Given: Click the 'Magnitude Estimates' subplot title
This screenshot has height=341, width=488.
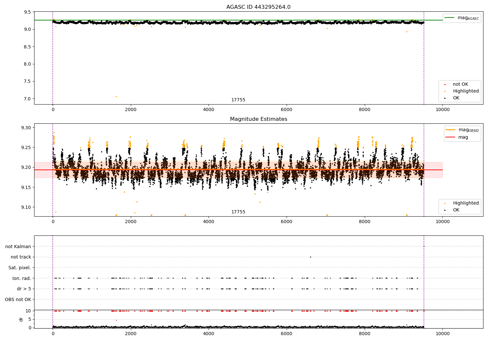Looking at the screenshot, I should 258,119.
